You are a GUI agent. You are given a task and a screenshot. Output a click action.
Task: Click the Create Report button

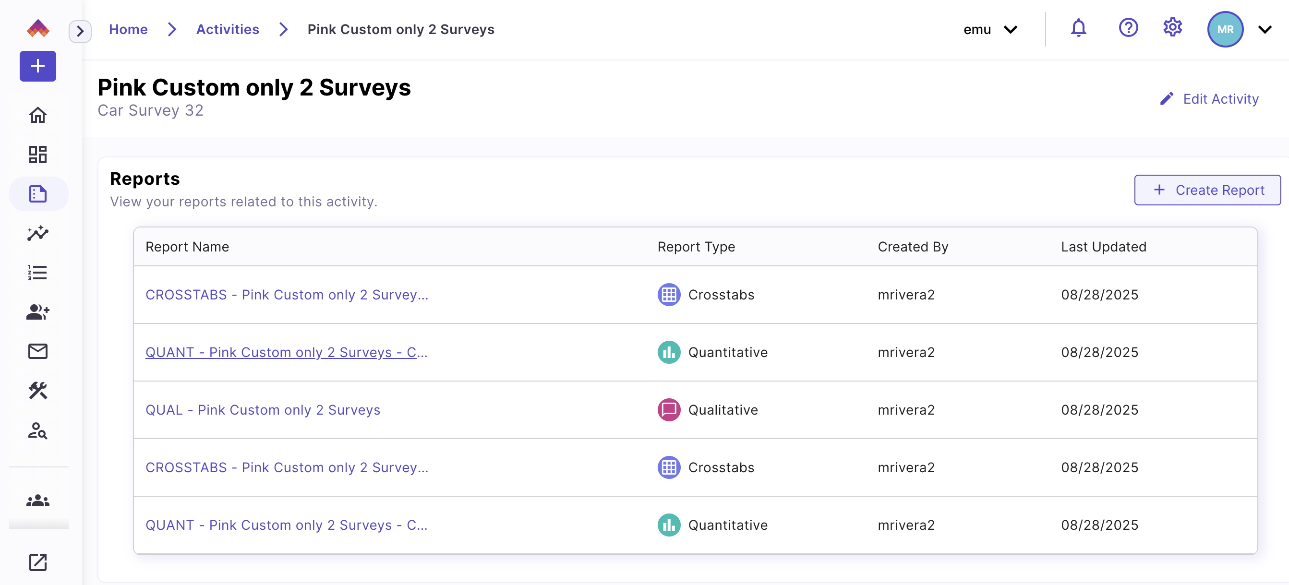point(1207,190)
